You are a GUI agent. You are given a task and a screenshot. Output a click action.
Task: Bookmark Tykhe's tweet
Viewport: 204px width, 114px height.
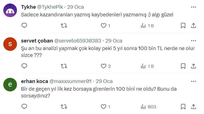(183, 26)
